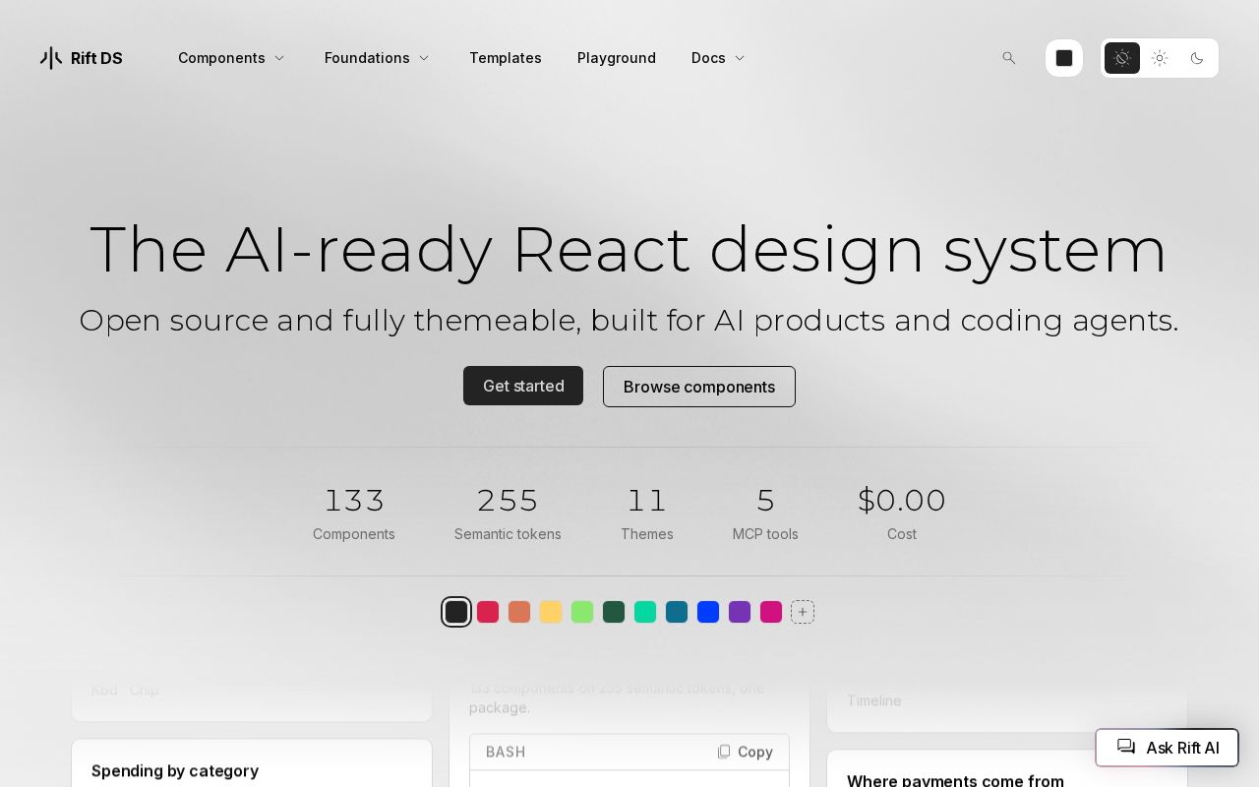Image resolution: width=1259 pixels, height=787 pixels.
Task: Expand the Foundations menu
Action: [x=377, y=58]
